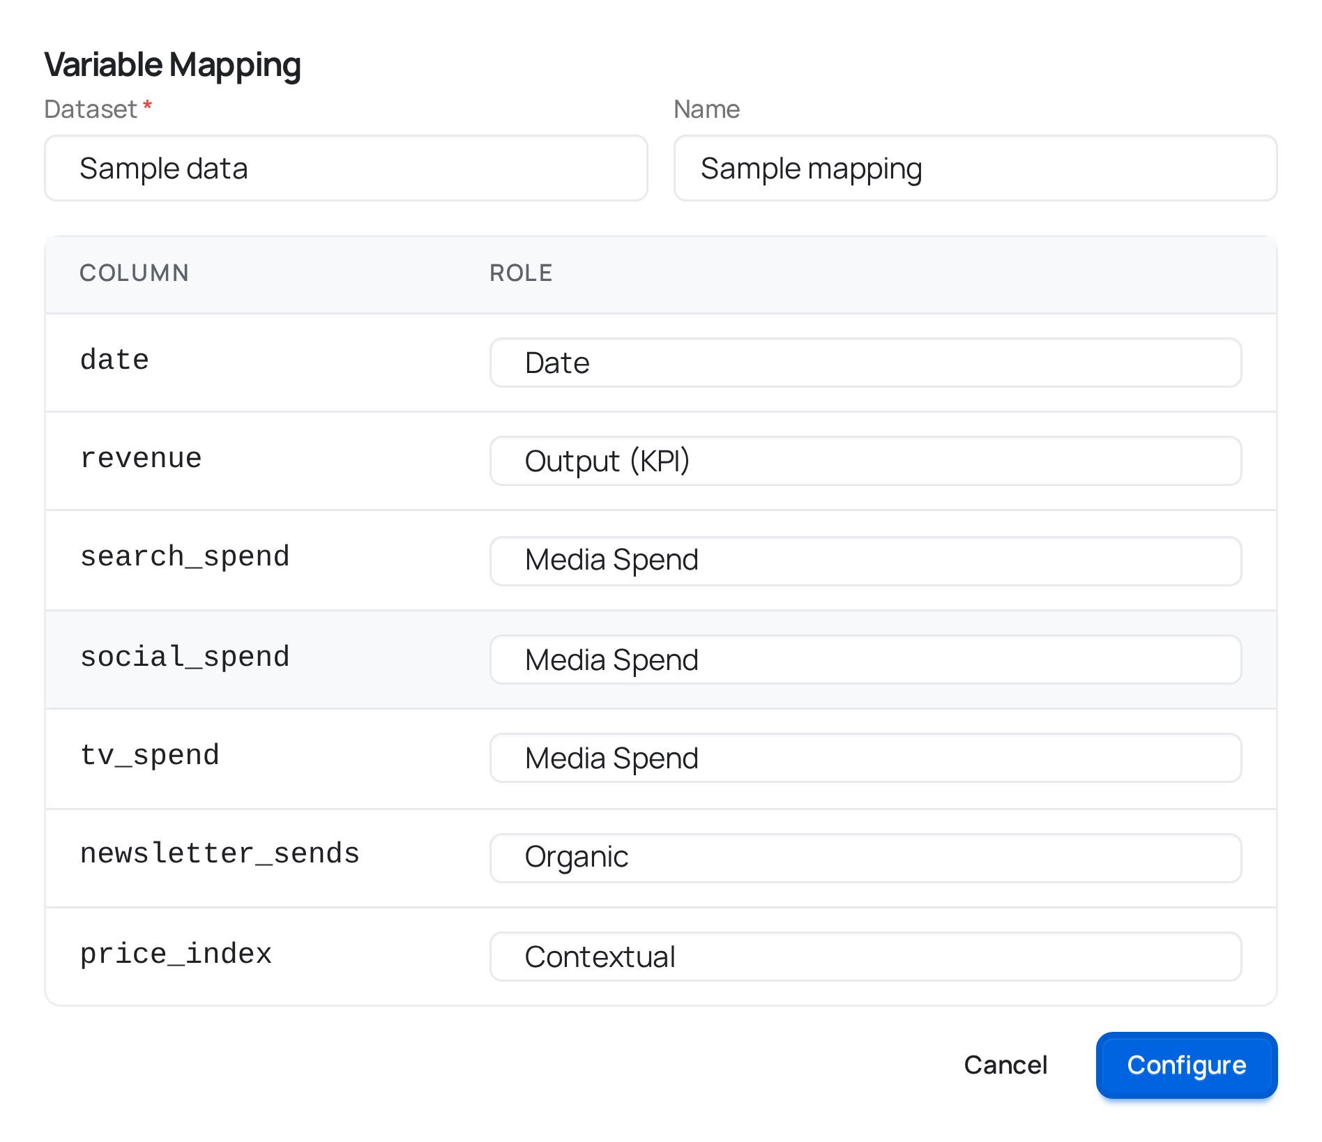The image size is (1322, 1142).
Task: Open the Dataset field showing Sample data
Action: click(x=346, y=168)
